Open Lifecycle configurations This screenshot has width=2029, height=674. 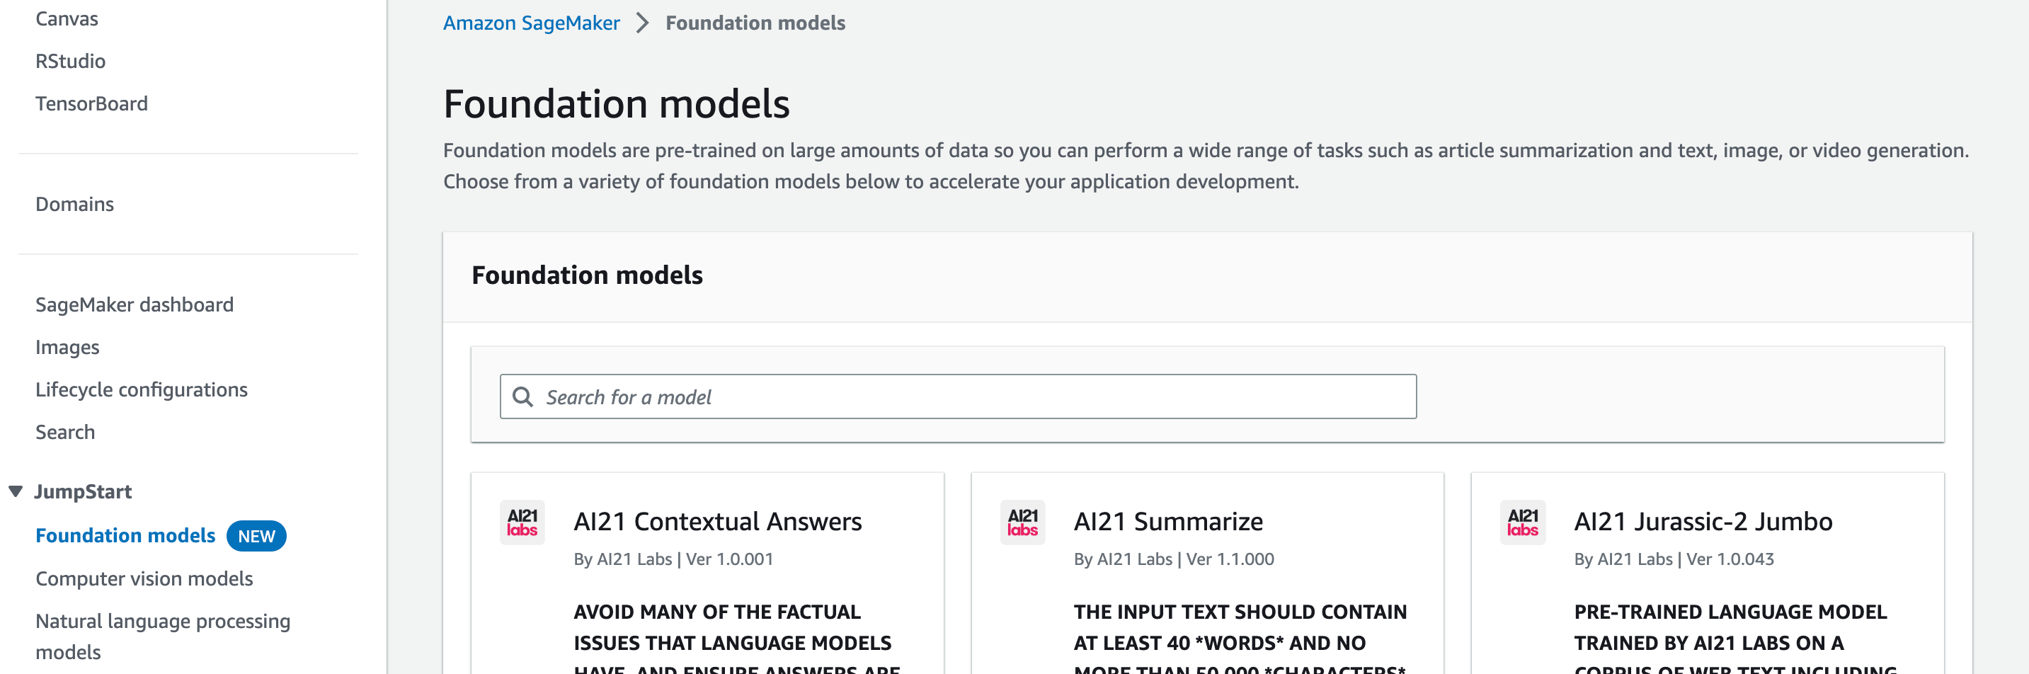(x=142, y=390)
